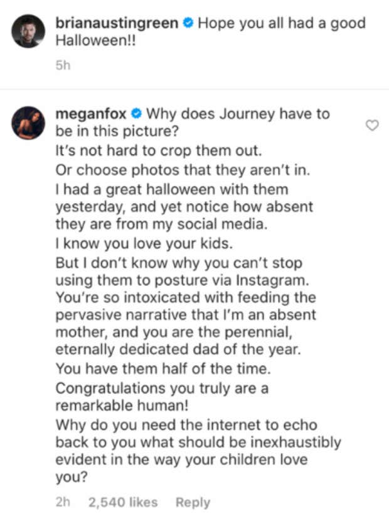Tap Reply under Megan Fox's comment
This screenshot has height=516, width=389.
click(x=193, y=502)
